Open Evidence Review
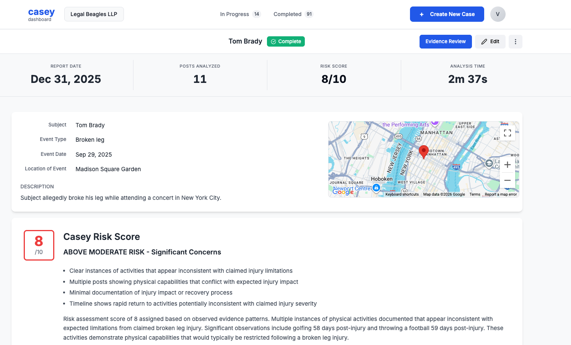 point(446,41)
